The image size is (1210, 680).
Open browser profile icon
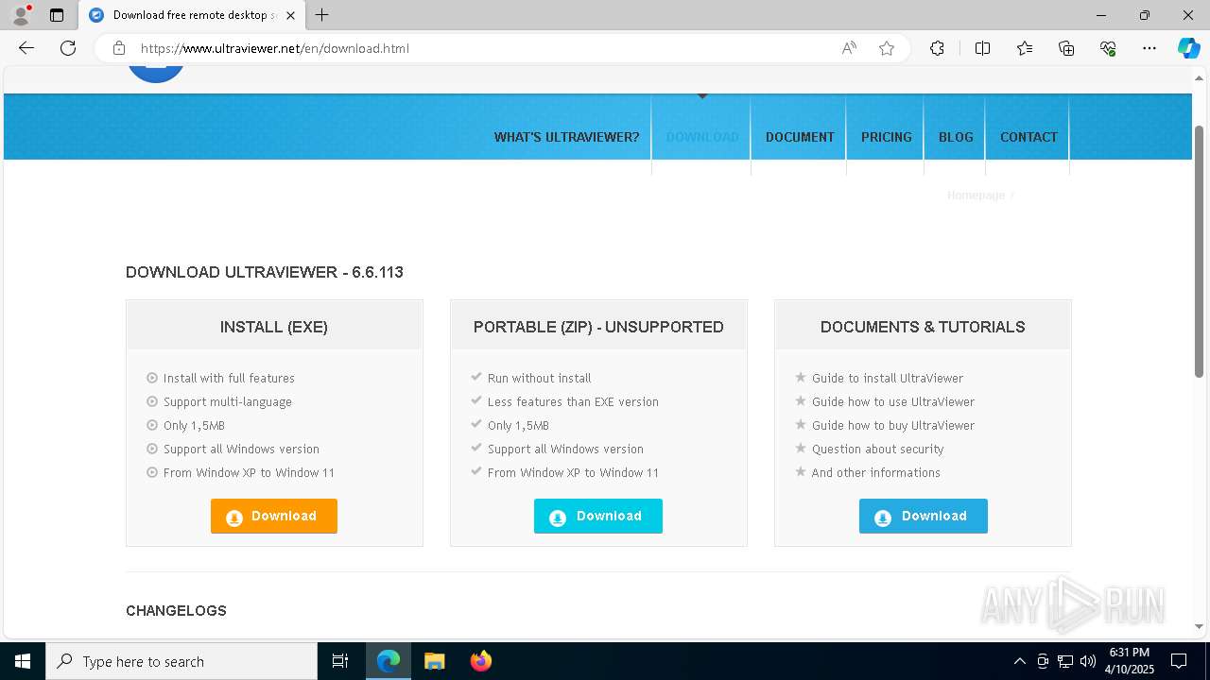(20, 15)
